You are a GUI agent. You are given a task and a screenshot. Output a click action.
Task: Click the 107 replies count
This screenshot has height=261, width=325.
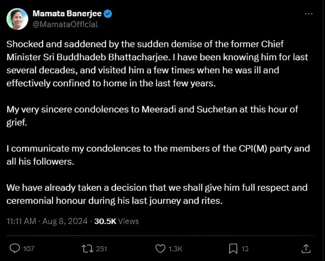29,249
